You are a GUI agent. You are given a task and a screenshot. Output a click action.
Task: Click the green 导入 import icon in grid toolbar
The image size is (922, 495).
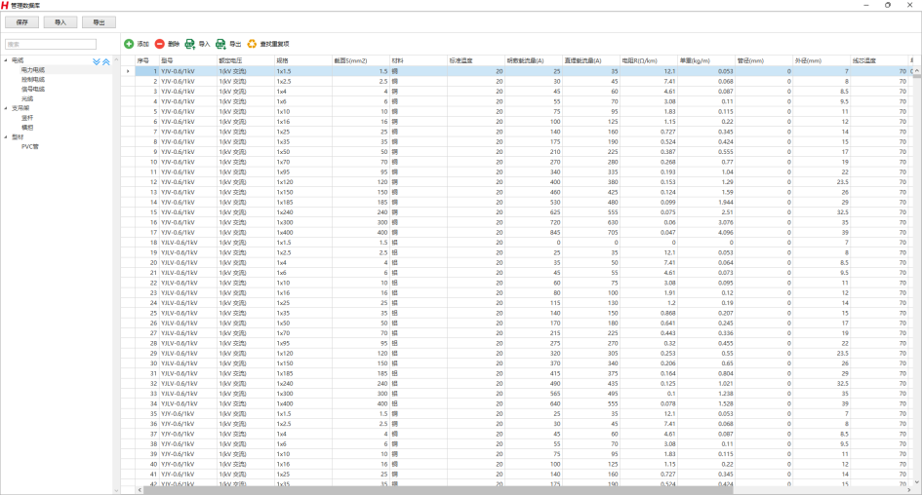[190, 44]
